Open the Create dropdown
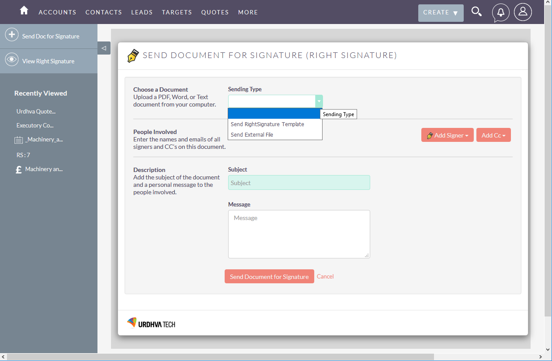552x361 pixels. [441, 13]
